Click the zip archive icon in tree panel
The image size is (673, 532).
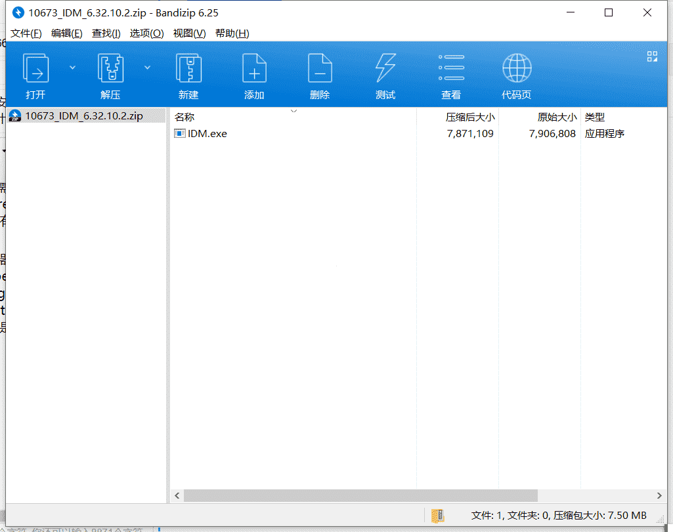coord(15,115)
